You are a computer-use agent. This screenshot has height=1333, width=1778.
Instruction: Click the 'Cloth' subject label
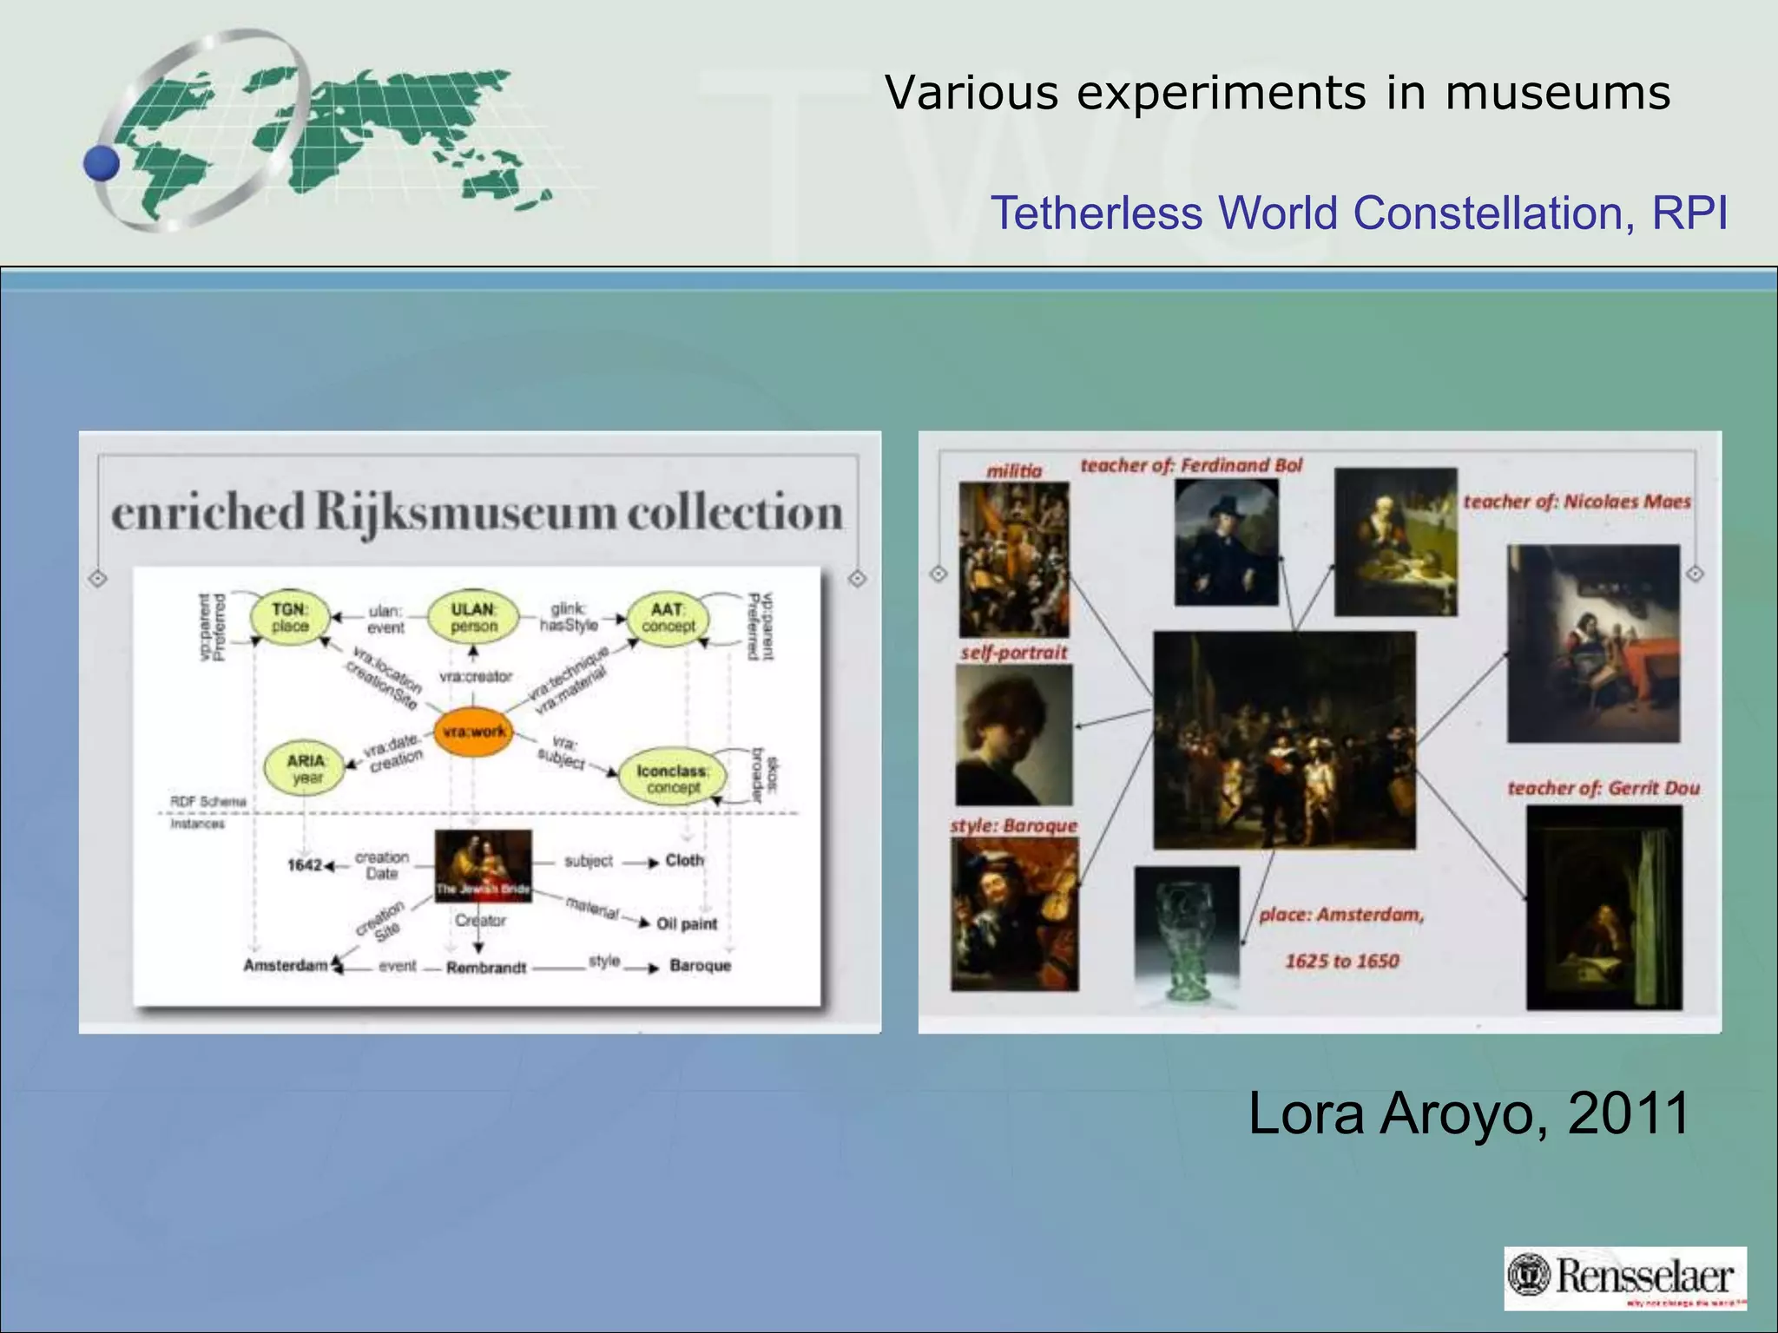pos(684,860)
